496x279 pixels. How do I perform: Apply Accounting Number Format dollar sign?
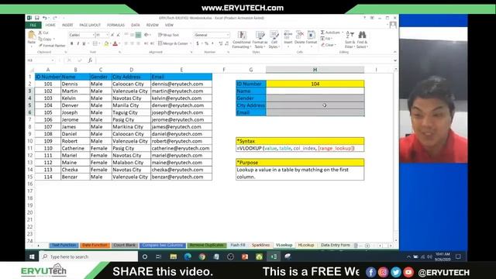coord(198,43)
